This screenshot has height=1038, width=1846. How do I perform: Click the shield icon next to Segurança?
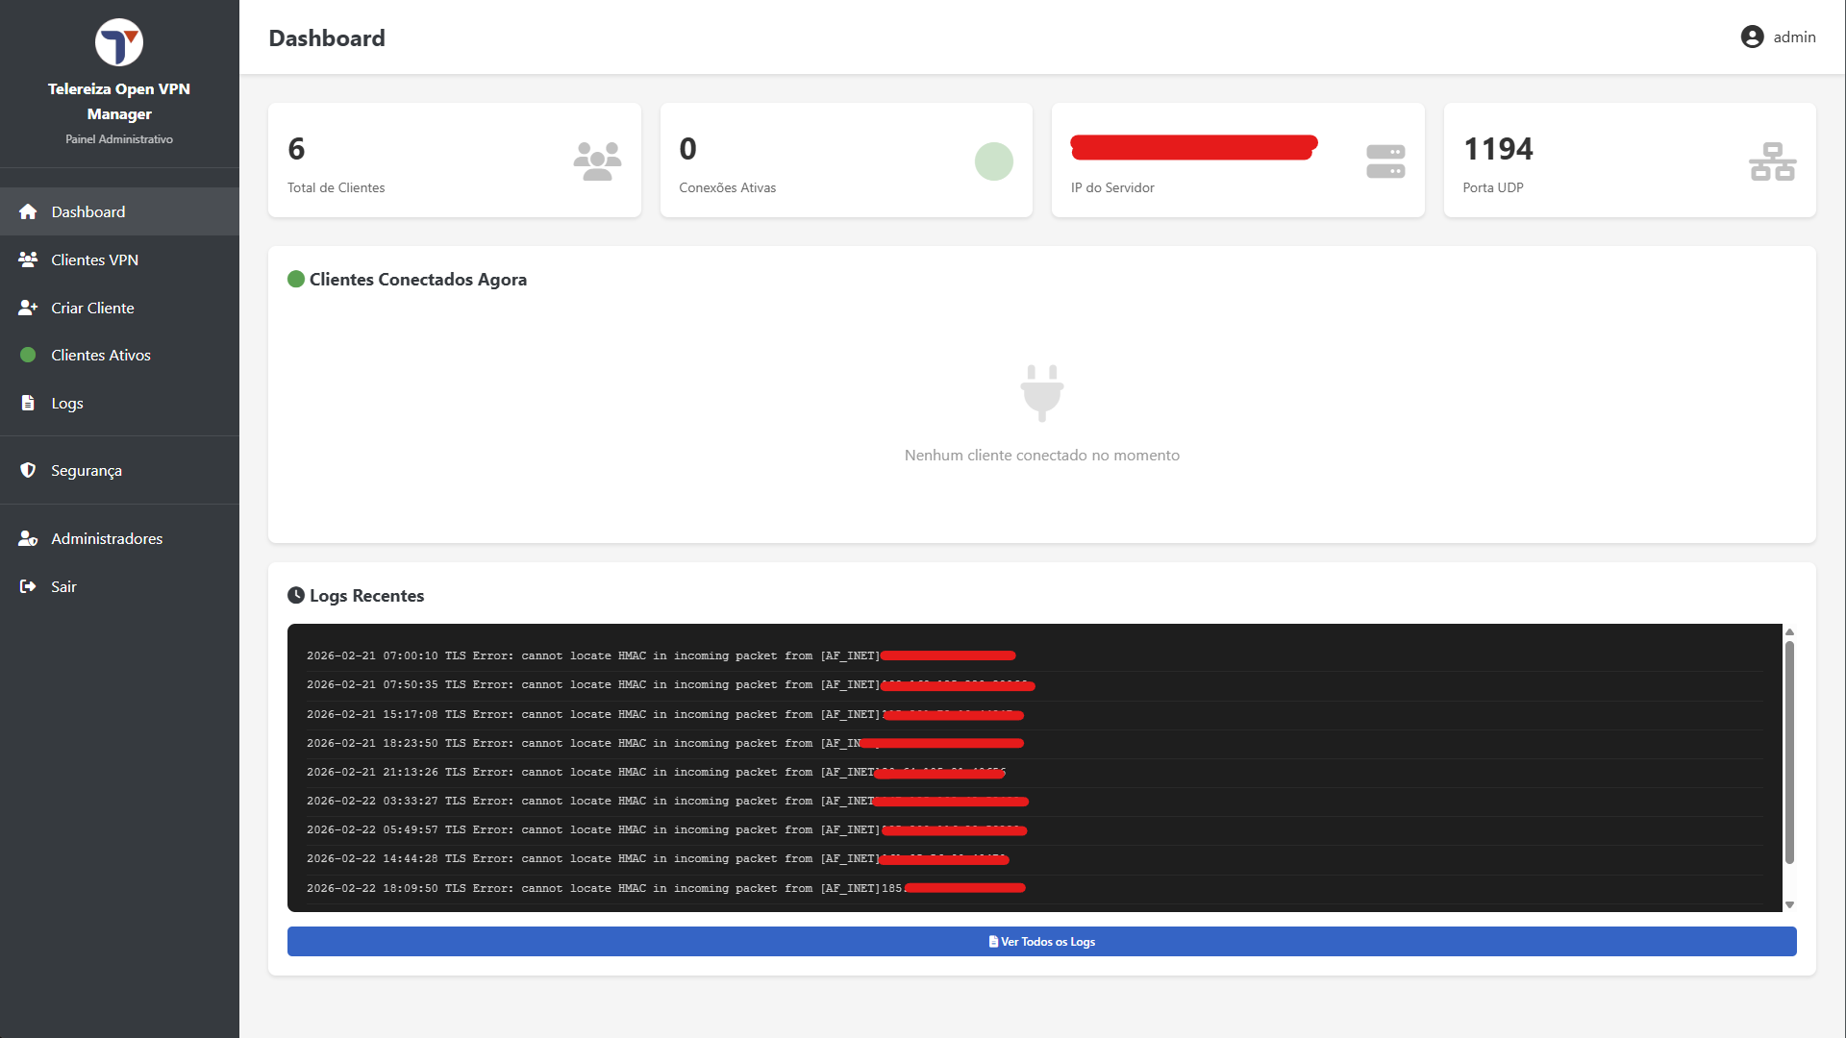coord(28,470)
